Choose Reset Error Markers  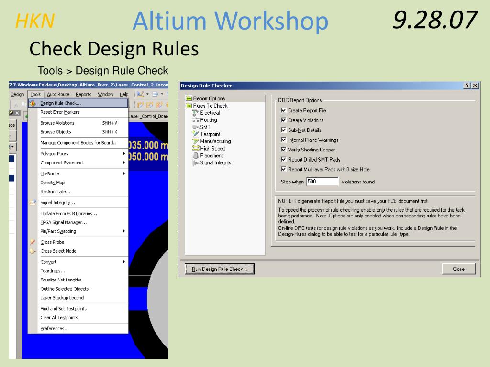pos(78,112)
